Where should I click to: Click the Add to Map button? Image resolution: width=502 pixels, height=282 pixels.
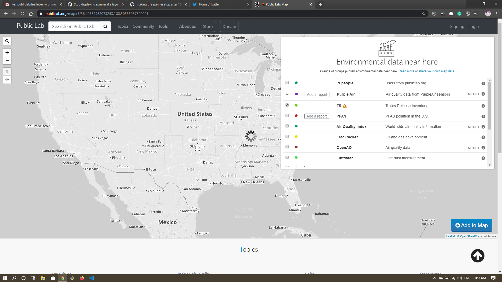point(471,225)
